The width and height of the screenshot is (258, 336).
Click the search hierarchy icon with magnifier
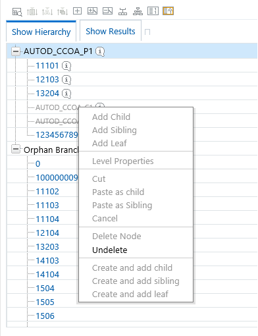17,12
